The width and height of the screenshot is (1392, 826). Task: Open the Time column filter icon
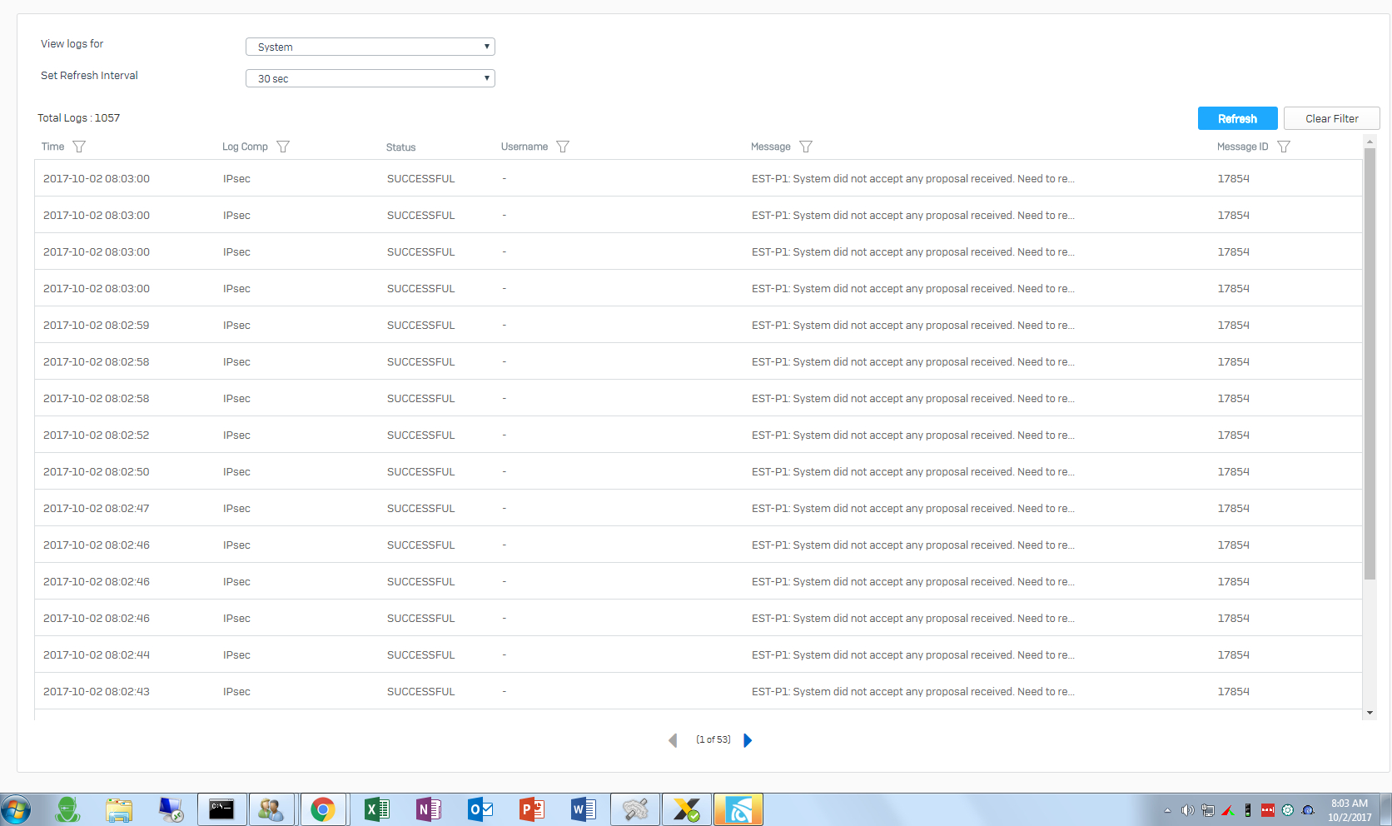click(x=79, y=147)
